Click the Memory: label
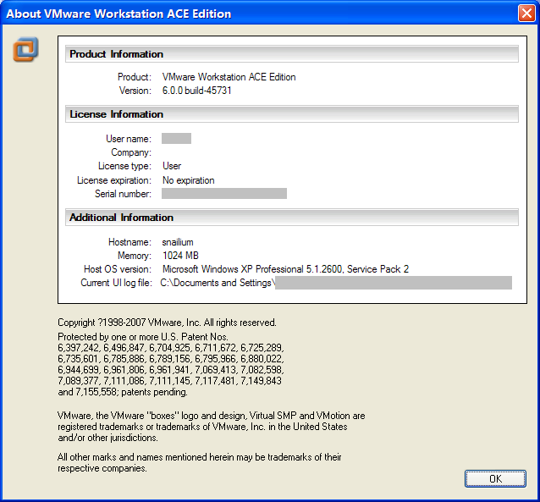The image size is (540, 502). [135, 256]
